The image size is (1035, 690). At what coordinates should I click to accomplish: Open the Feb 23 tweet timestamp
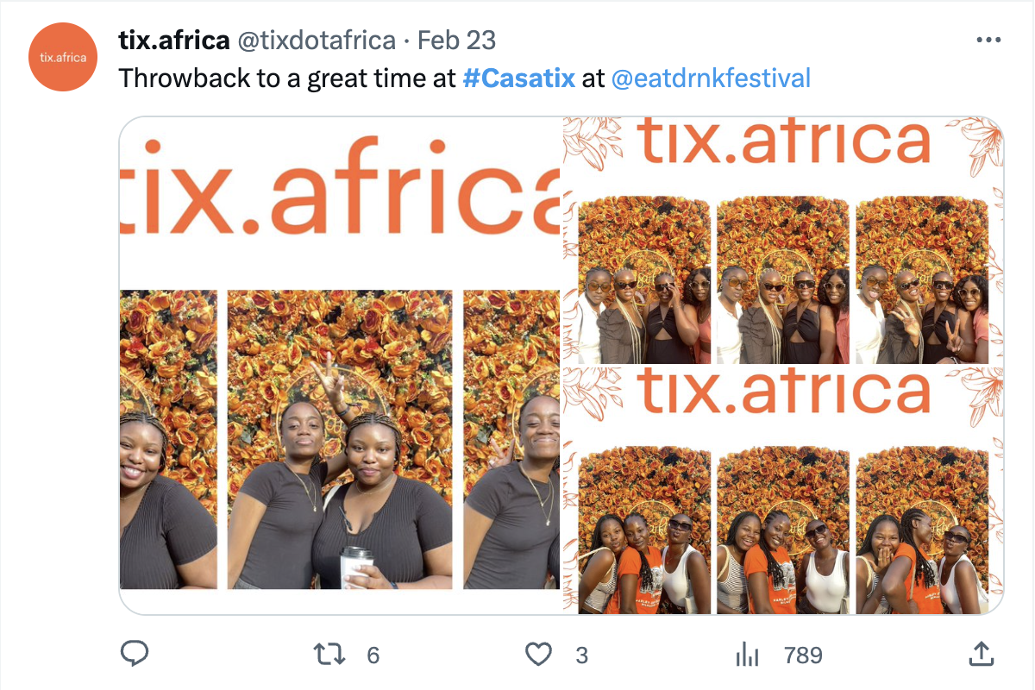[x=456, y=40]
